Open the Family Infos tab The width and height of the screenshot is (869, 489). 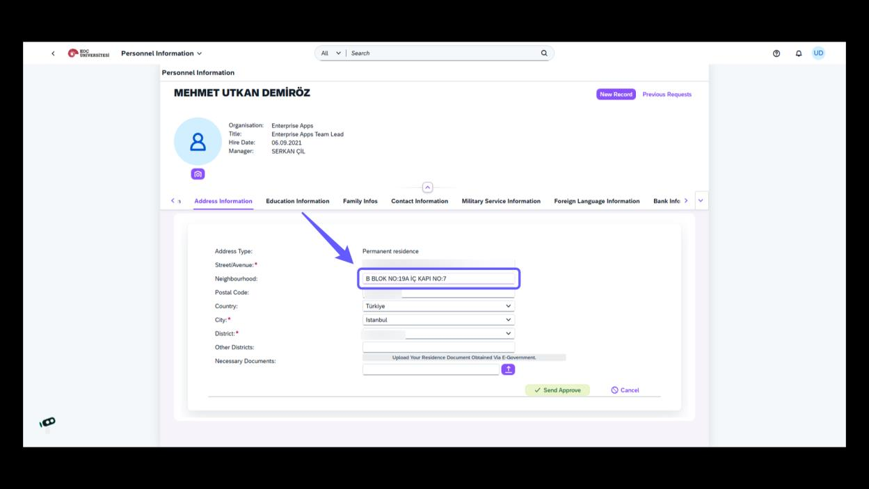coord(360,201)
